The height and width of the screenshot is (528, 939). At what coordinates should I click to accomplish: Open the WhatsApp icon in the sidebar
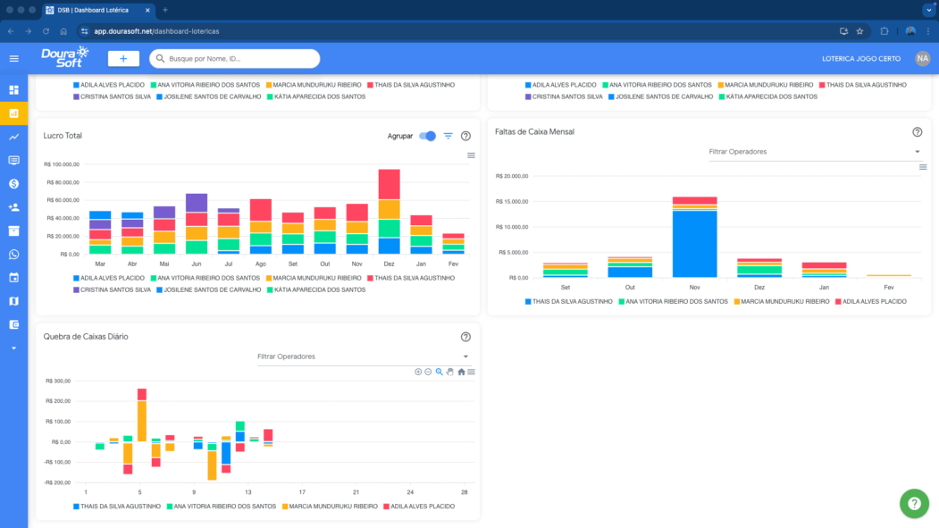[x=13, y=255]
